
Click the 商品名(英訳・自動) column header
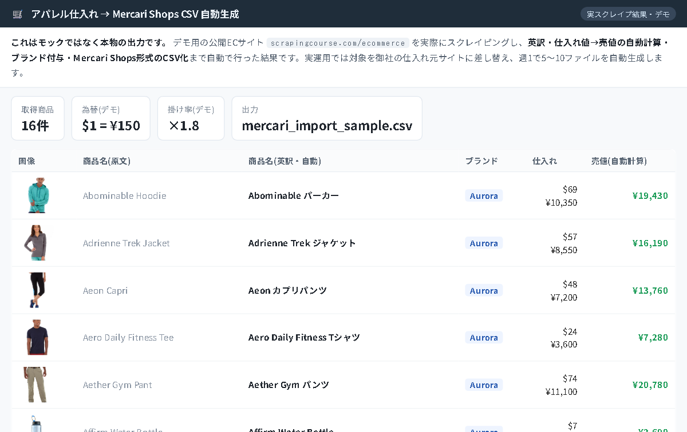[285, 161]
